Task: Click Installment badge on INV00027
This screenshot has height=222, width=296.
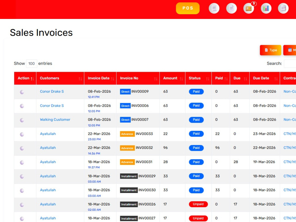Action: point(129,218)
